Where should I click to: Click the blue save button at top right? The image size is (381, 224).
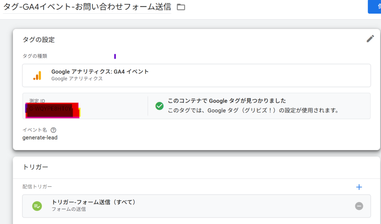click(374, 7)
